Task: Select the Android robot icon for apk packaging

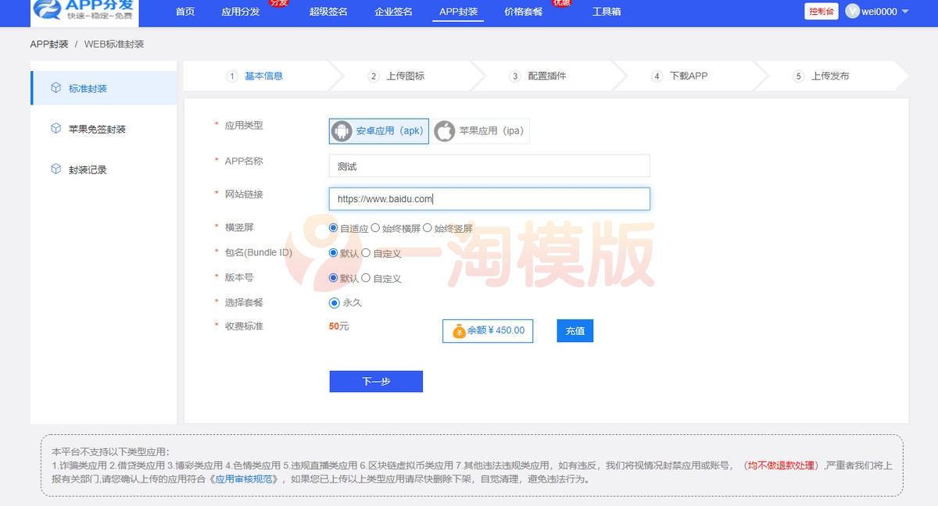Action: (342, 130)
